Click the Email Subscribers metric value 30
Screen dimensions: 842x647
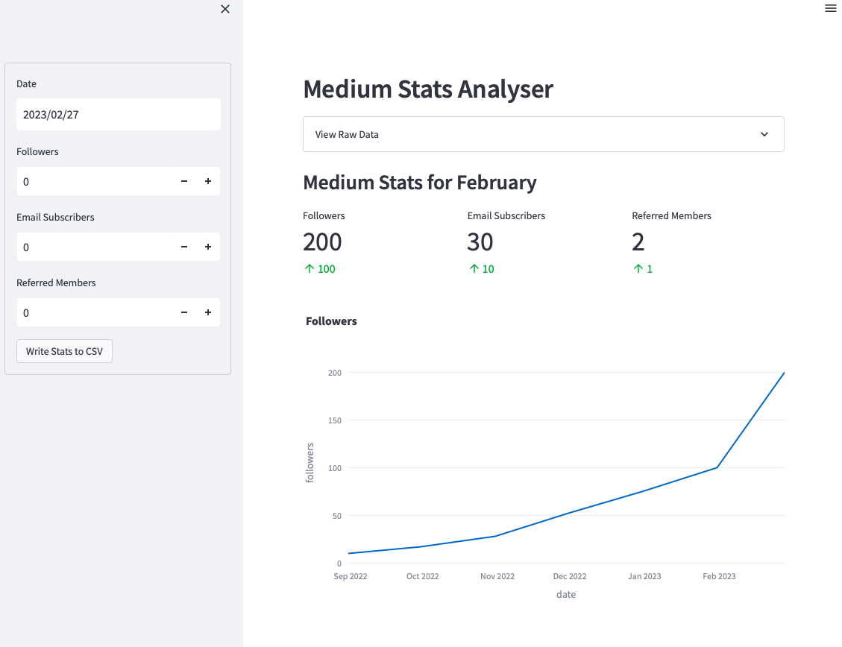coord(480,242)
